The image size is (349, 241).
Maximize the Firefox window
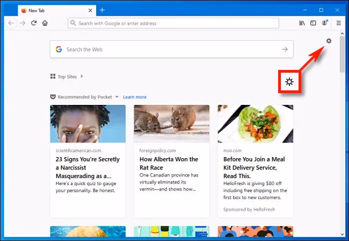coord(321,10)
